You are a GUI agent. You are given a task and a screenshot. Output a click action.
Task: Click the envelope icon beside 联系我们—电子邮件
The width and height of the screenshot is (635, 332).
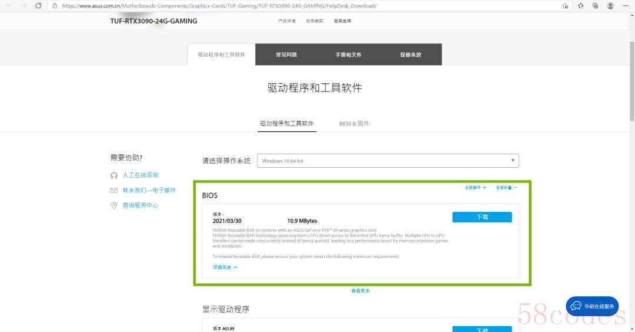114,191
